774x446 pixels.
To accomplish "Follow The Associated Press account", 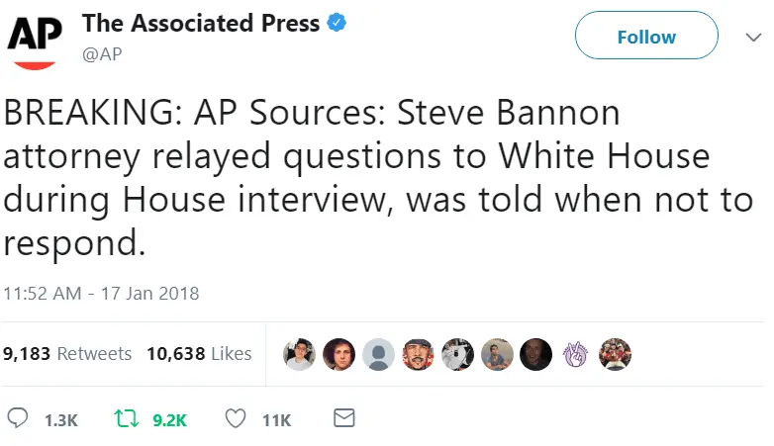I will point(646,37).
